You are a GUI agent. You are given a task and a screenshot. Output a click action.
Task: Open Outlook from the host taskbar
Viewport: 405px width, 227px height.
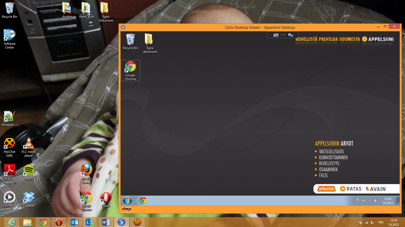(74, 222)
